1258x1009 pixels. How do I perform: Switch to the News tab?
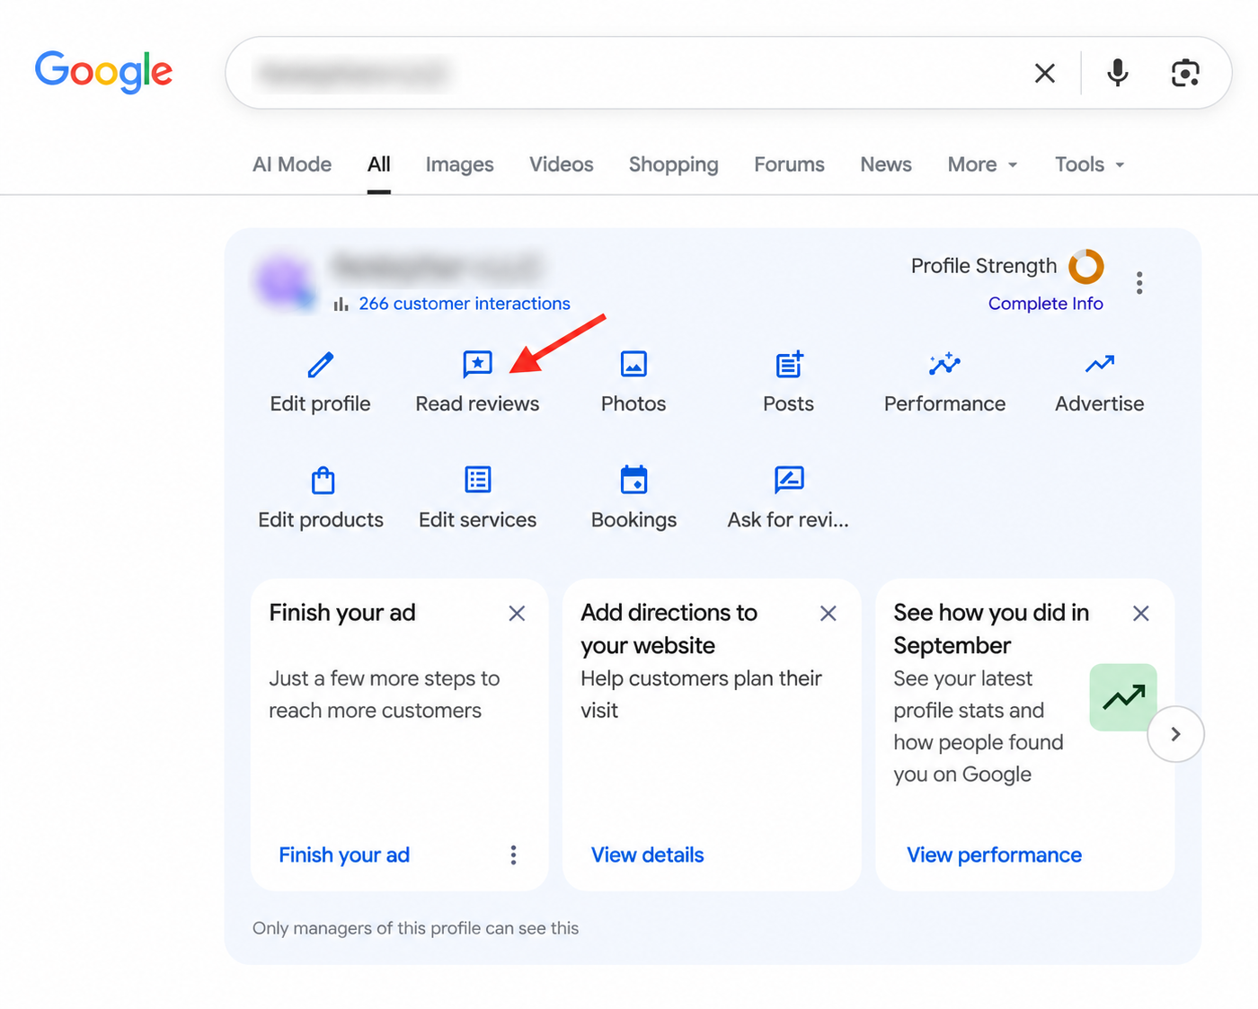tap(886, 164)
